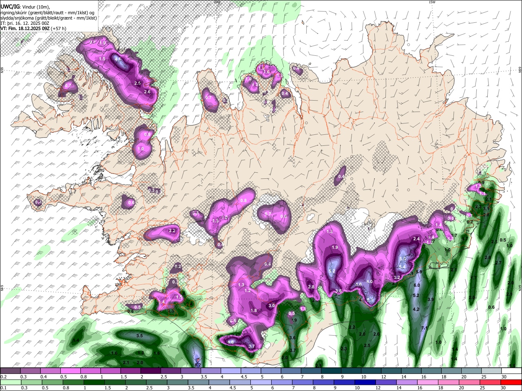Click the lavender snow swatch between 4 and 4.5
522x391 pixels.
click(231, 371)
